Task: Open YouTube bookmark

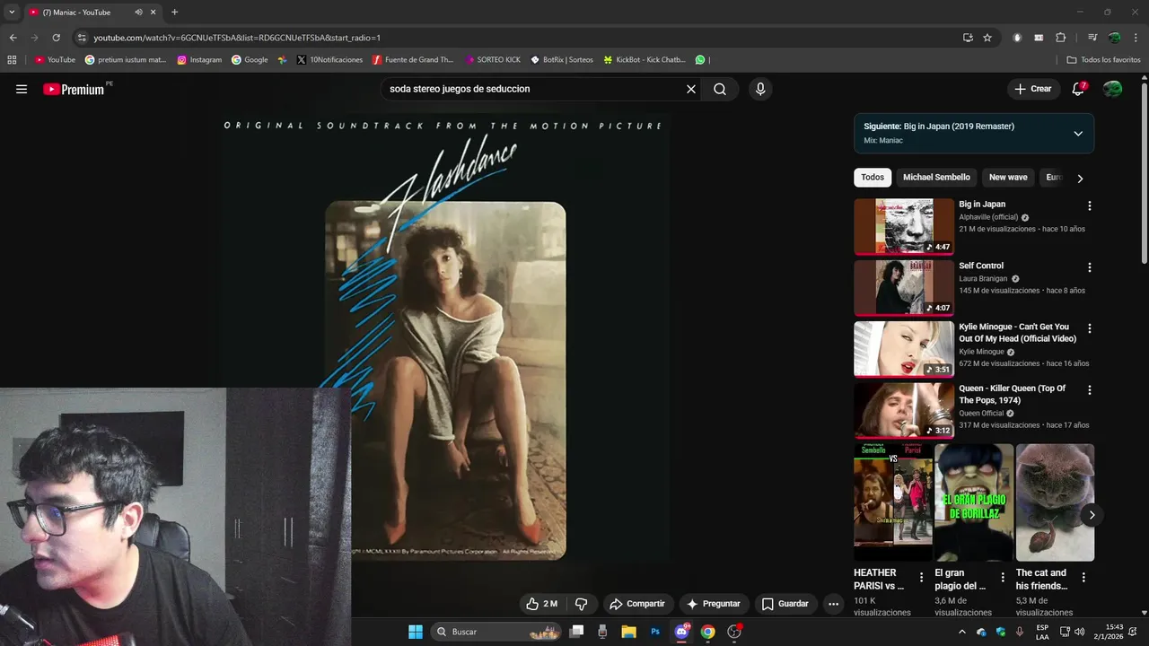Action: tap(55, 60)
